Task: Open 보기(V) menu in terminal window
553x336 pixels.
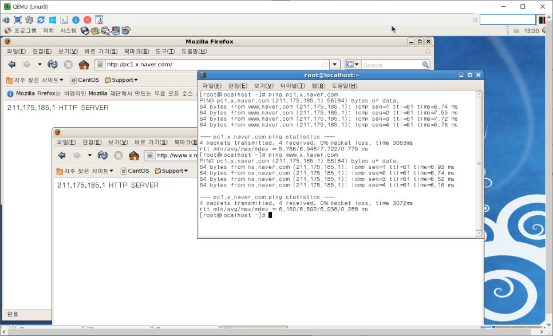Action: point(264,86)
